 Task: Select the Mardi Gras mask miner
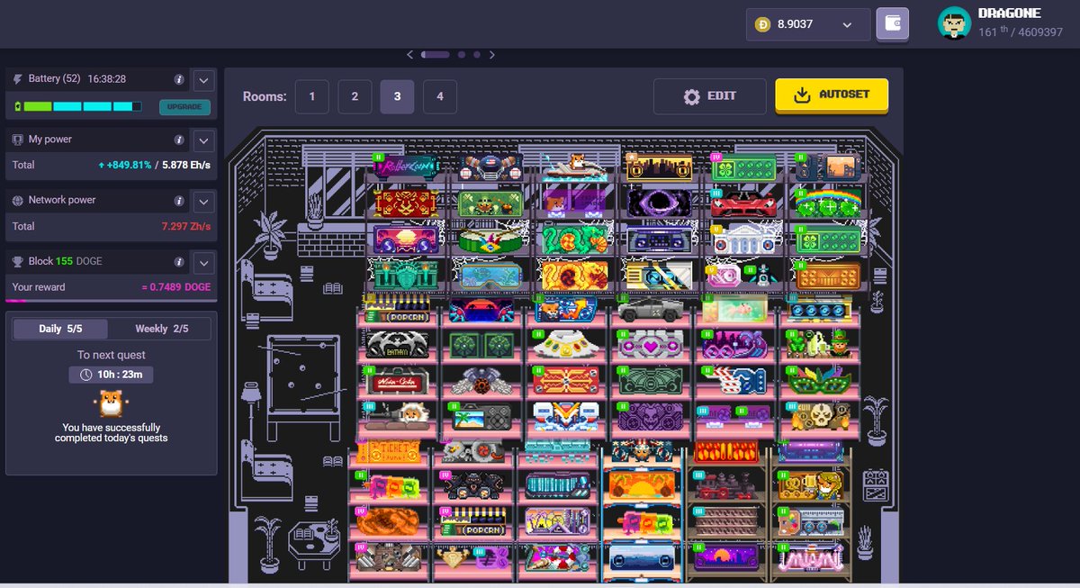[819, 380]
